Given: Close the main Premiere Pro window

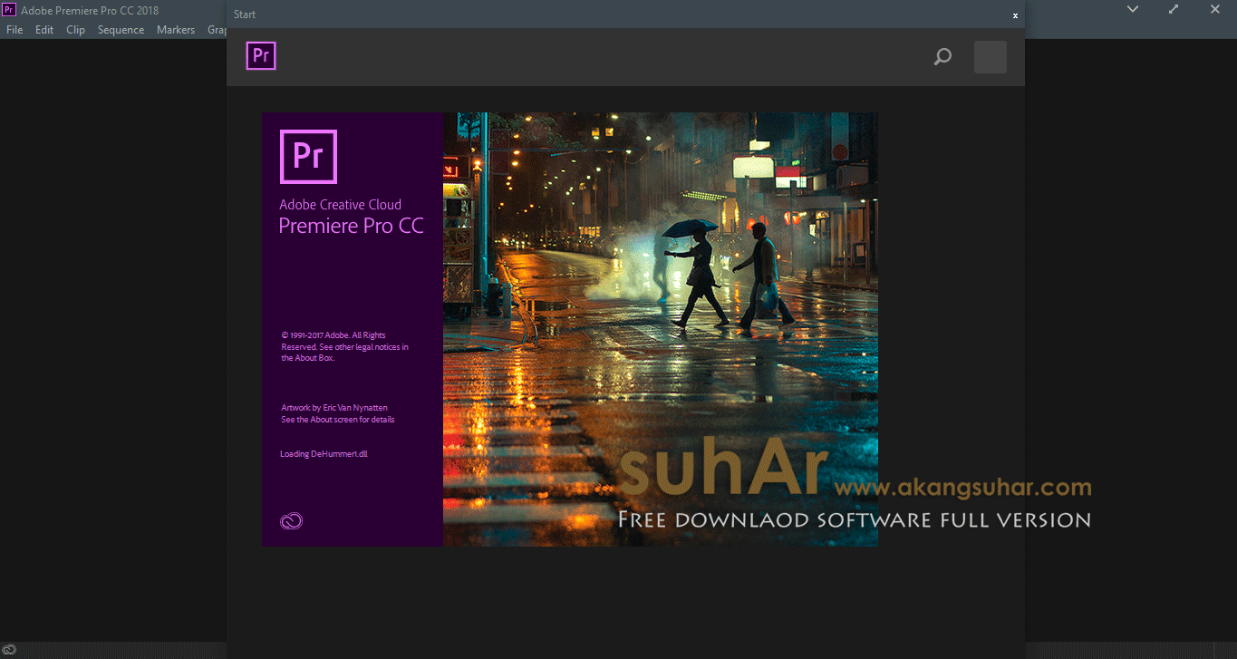Looking at the screenshot, I should (1215, 9).
